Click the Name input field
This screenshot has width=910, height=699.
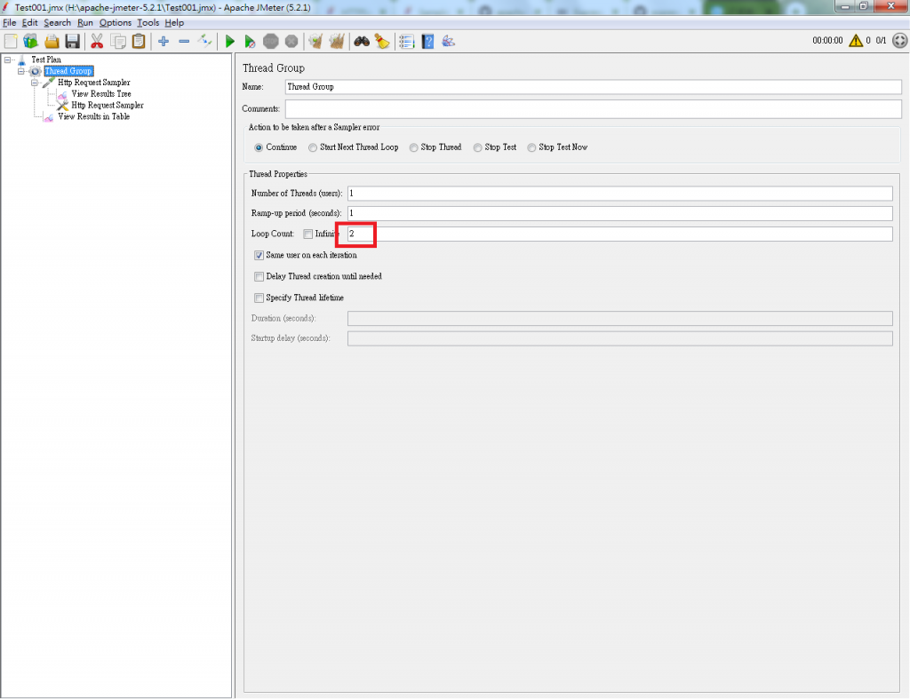[x=593, y=87]
